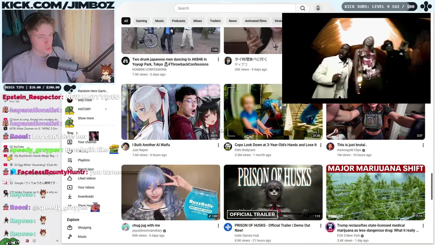Open options for PRISON OF HUSKS trailer
Screen dimensions: 435x245
320,226
